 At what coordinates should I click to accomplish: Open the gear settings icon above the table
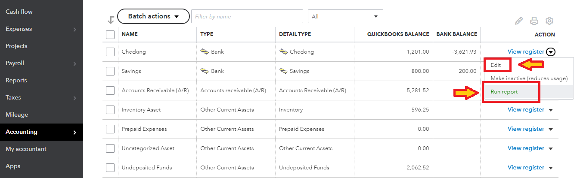[x=549, y=21]
